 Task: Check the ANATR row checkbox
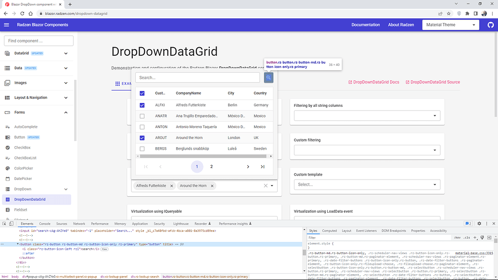142,115
